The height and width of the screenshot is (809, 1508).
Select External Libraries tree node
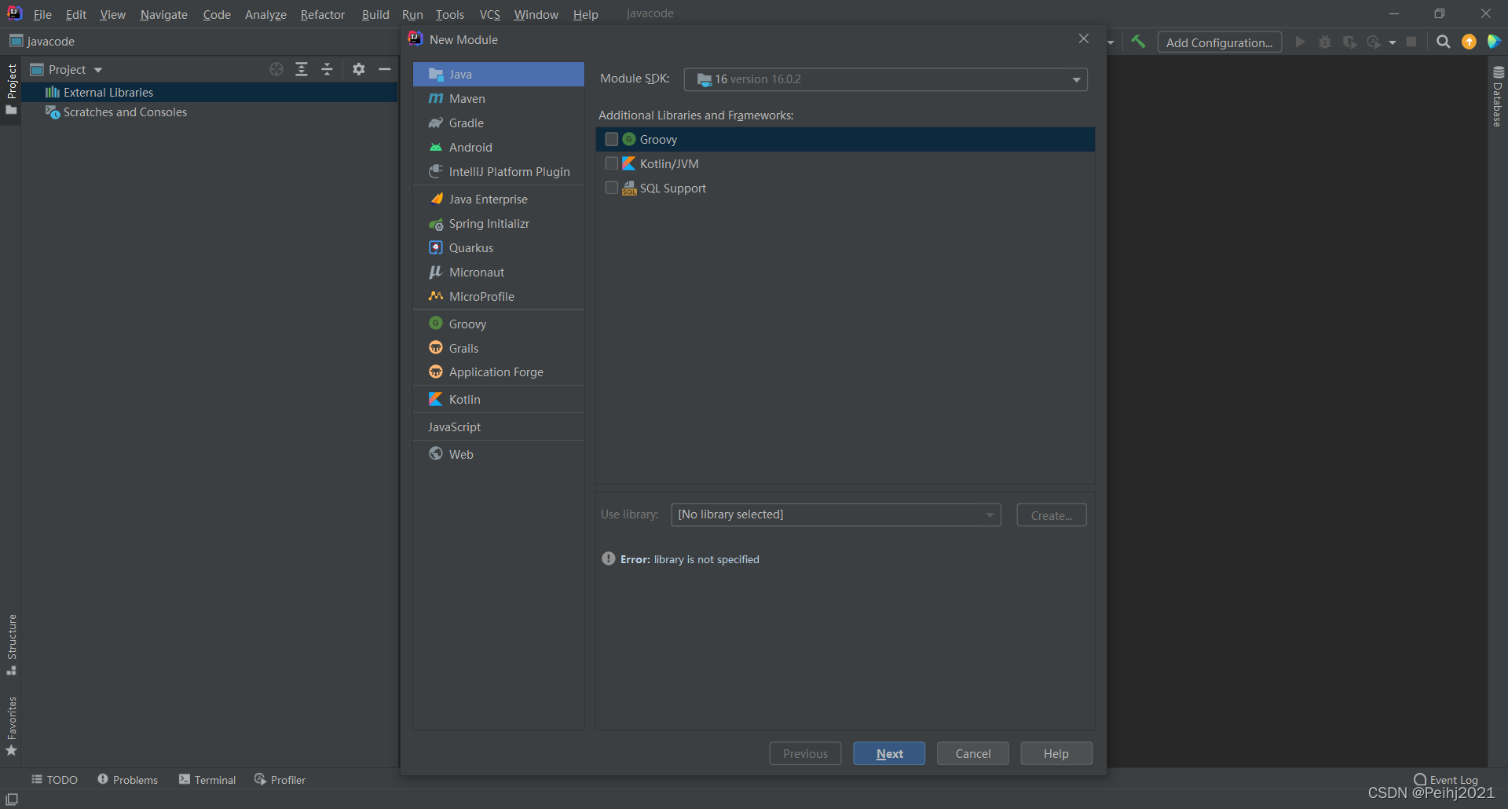(x=210, y=92)
